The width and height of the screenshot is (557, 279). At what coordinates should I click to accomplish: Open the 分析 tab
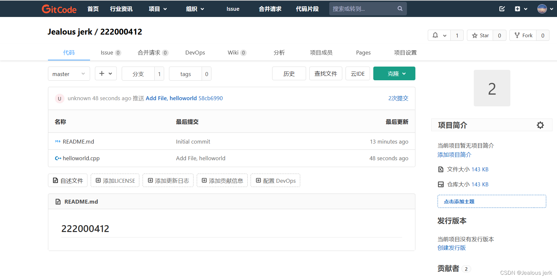pos(279,53)
